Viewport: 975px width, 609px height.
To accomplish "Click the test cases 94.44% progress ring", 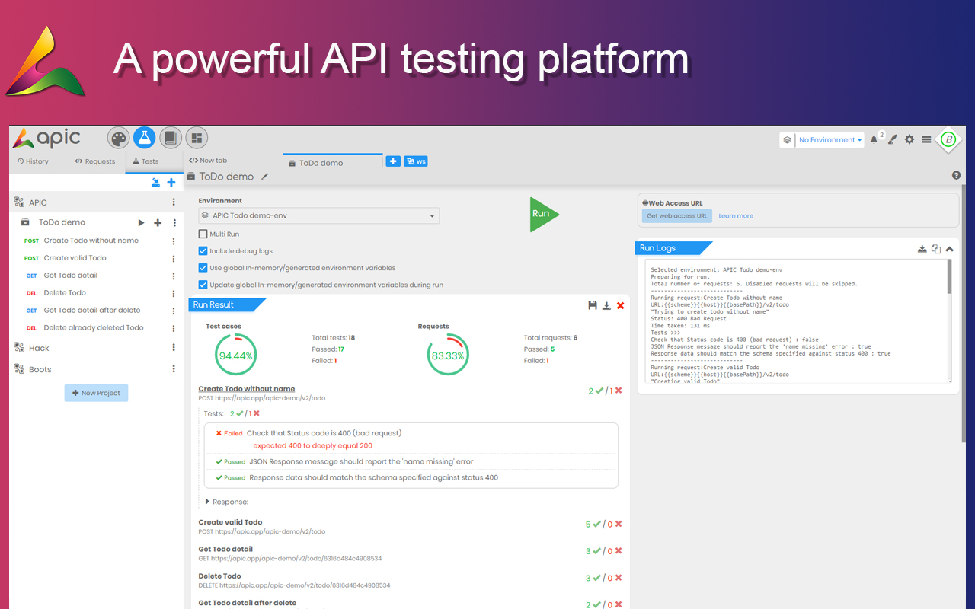I will [x=236, y=356].
